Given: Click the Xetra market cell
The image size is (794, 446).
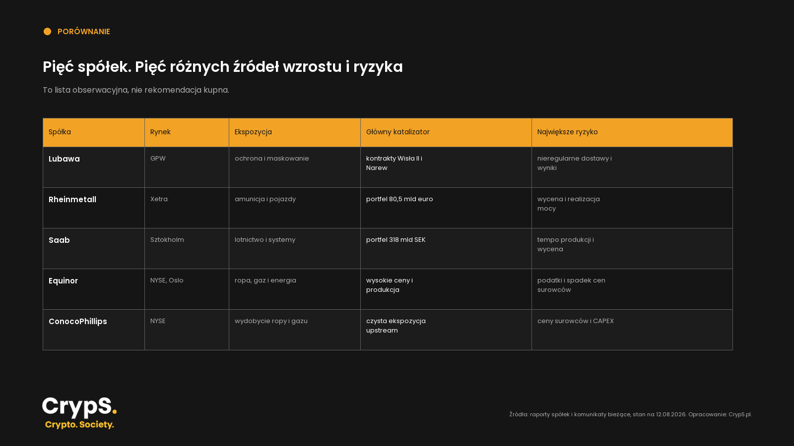Looking at the screenshot, I should (187, 208).
